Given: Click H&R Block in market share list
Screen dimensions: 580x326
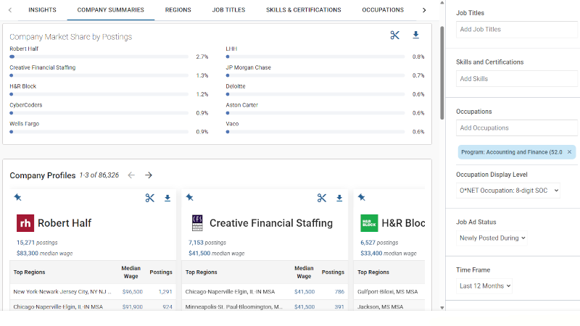Looking at the screenshot, I should [x=23, y=86].
